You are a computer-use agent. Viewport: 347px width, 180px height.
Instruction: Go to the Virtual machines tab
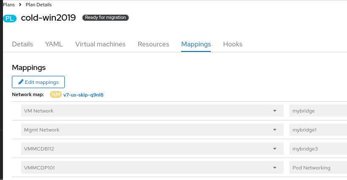tap(100, 44)
